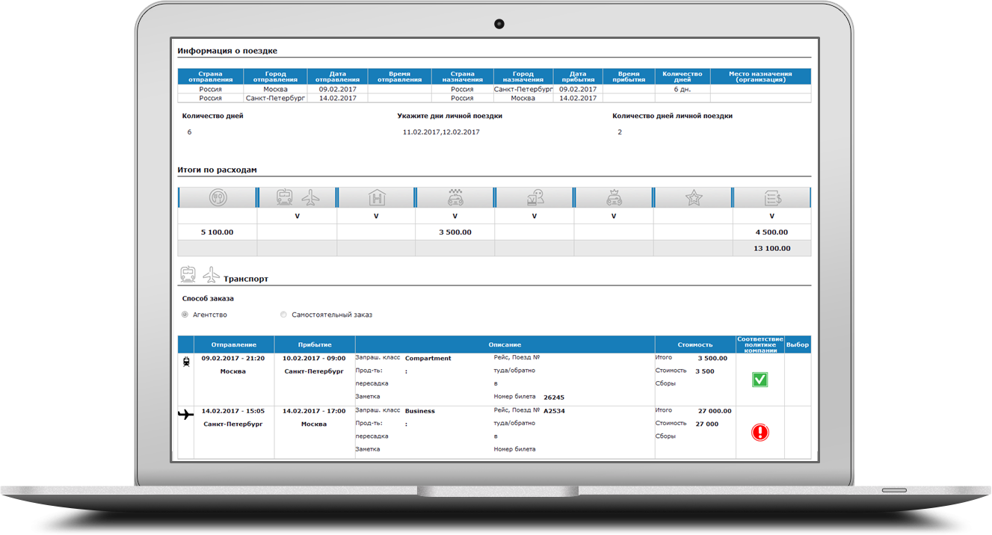Click the Стоимость column header

694,344
